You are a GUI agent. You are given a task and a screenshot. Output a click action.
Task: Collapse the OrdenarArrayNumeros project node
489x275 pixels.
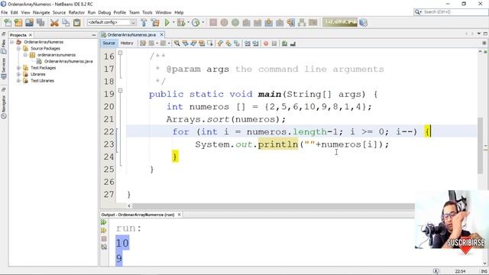click(x=12, y=42)
